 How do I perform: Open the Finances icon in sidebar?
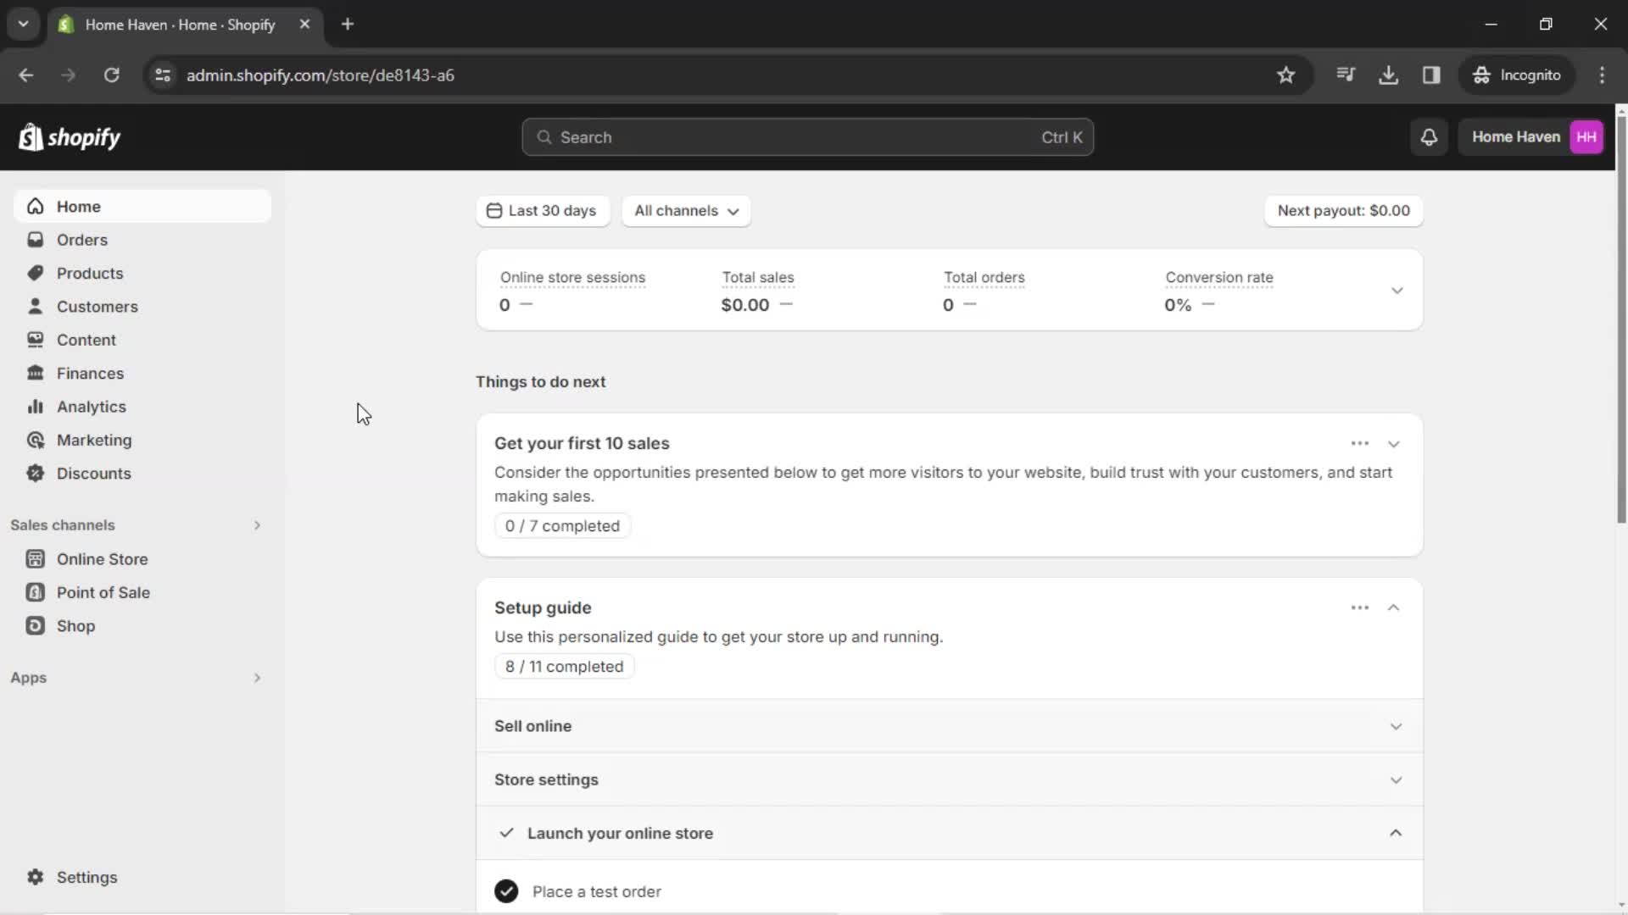[x=35, y=373]
